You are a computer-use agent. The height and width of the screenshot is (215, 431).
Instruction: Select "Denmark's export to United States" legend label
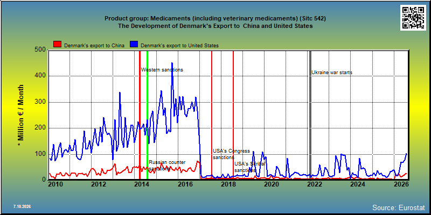point(179,46)
